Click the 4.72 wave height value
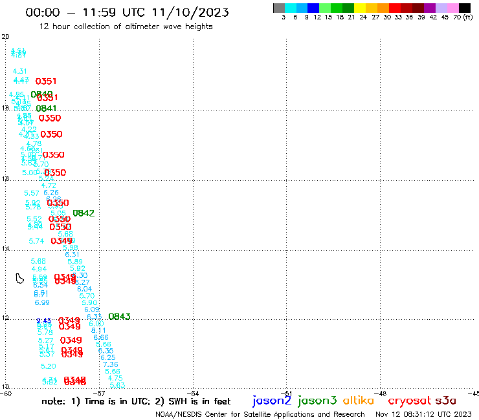The width and height of the screenshot is (479, 420). (x=49, y=185)
